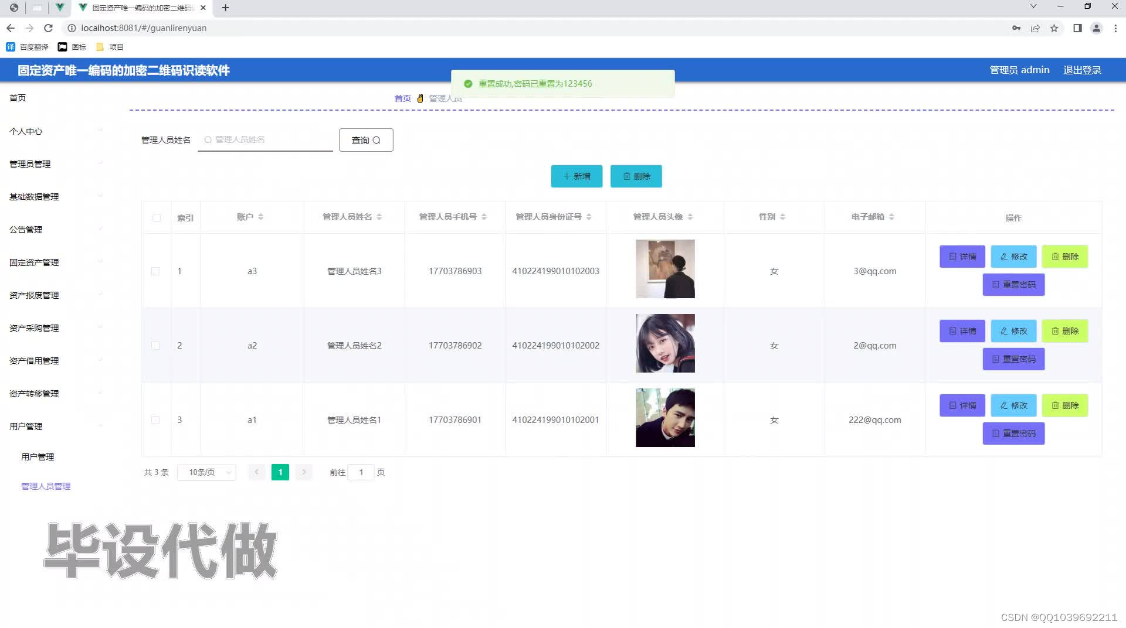Open the 10条/页 page size dropdown
This screenshot has height=628, width=1126.
tap(206, 472)
